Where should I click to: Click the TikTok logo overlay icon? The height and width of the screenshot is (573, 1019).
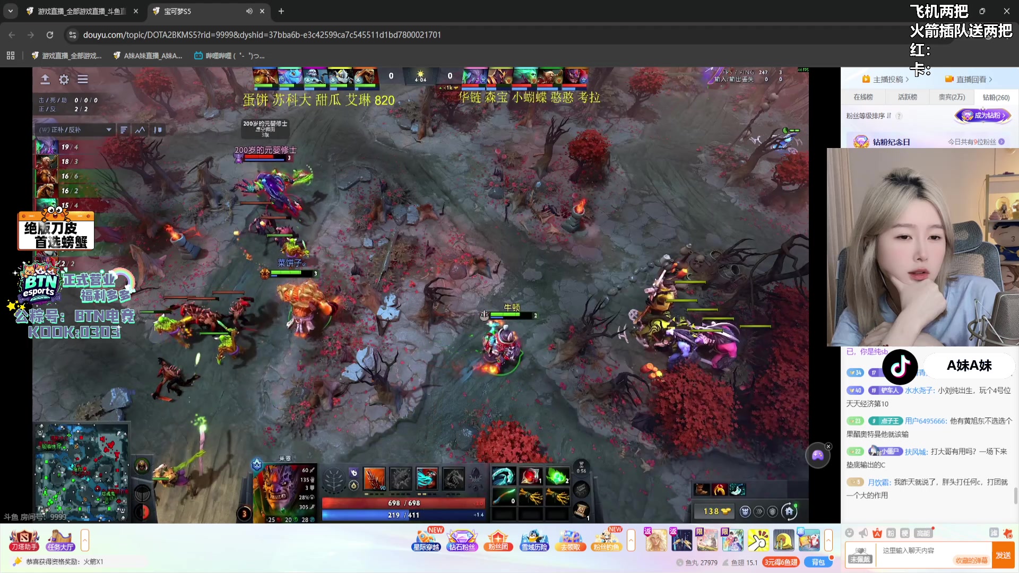pos(900,367)
